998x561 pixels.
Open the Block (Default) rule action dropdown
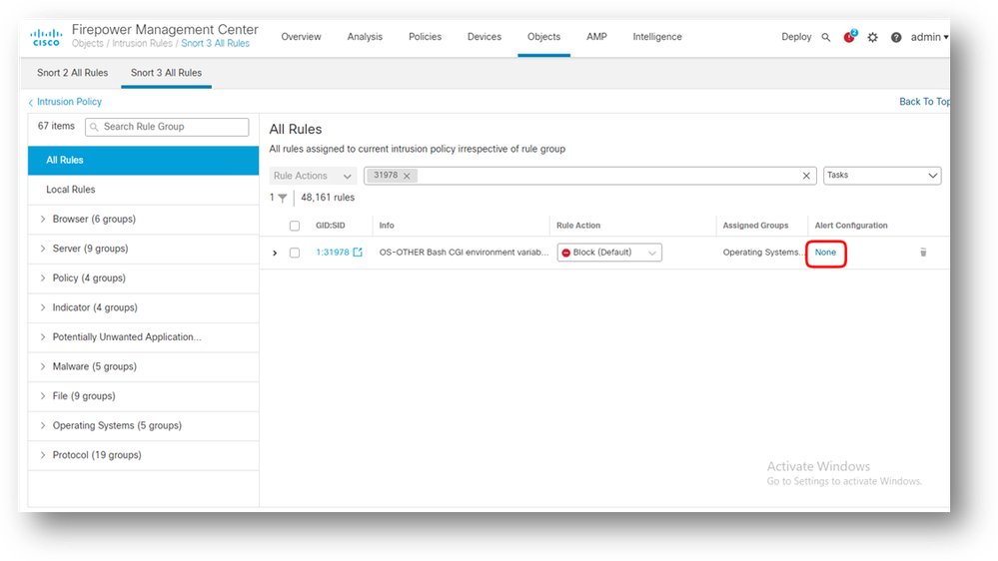(609, 253)
